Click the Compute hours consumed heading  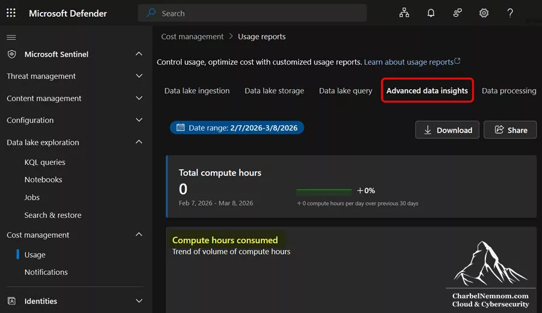tap(225, 240)
